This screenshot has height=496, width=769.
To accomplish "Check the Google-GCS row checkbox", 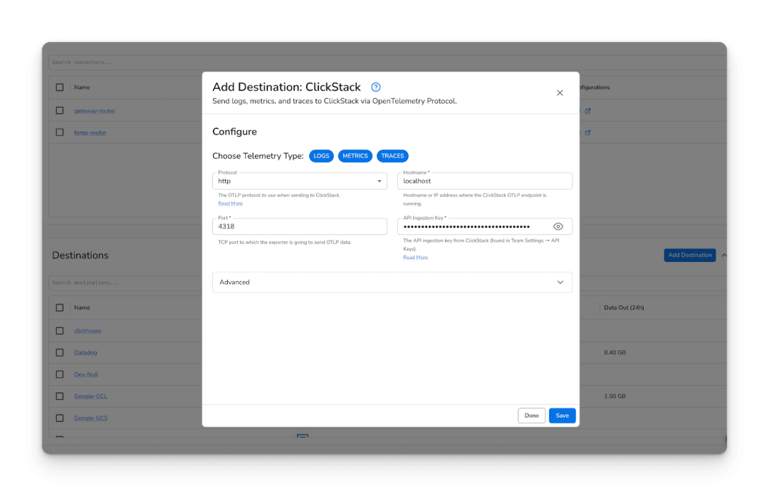I will pyautogui.click(x=60, y=418).
